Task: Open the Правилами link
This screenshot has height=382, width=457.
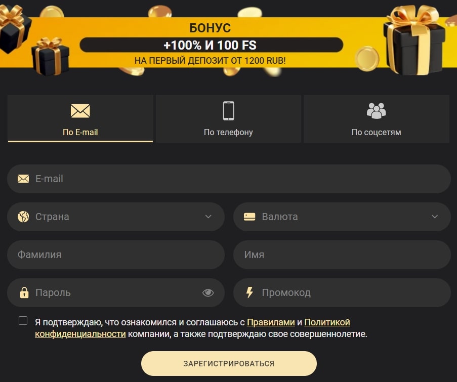Action: (x=271, y=322)
